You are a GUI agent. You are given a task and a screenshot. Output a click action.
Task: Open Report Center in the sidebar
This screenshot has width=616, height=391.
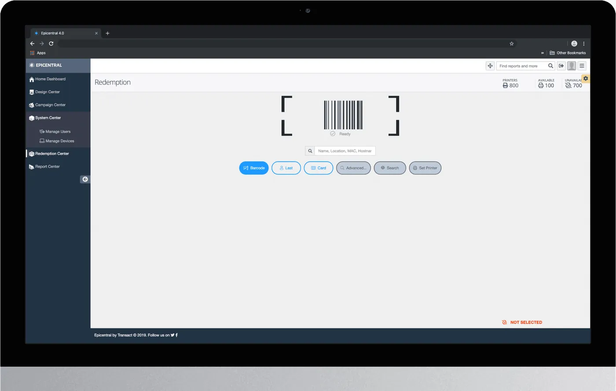(44, 167)
